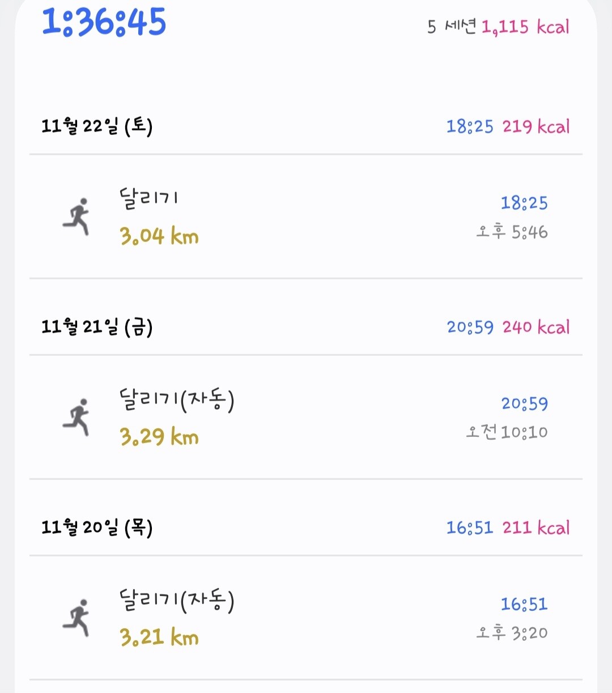
Task: Click the 오후 5:46 start time
Action: tap(512, 232)
